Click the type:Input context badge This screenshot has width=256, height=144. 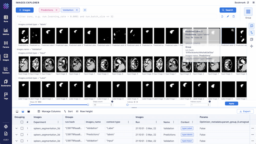187,141
